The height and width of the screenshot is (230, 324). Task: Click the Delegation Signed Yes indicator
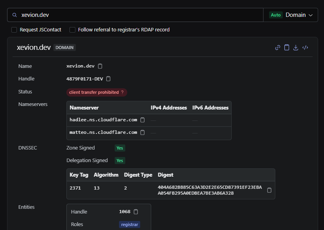(x=119, y=161)
